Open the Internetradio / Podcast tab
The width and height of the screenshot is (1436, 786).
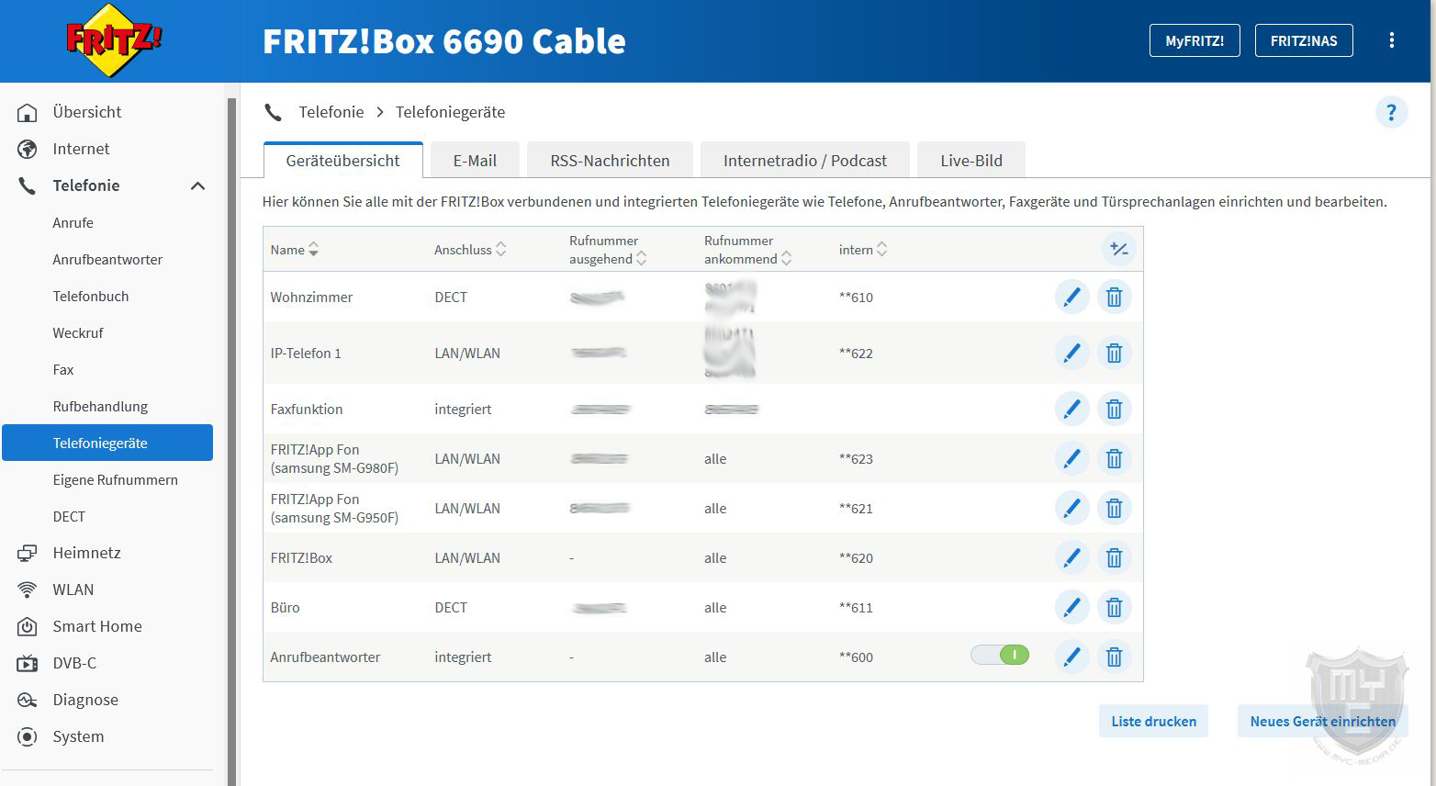point(805,160)
